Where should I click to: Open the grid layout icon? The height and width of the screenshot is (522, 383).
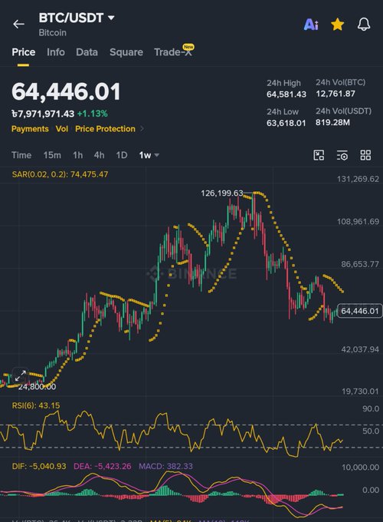[x=365, y=155]
